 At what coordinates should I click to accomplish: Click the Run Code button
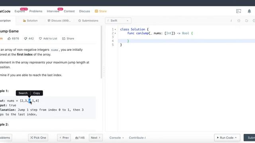(x=227, y=138)
